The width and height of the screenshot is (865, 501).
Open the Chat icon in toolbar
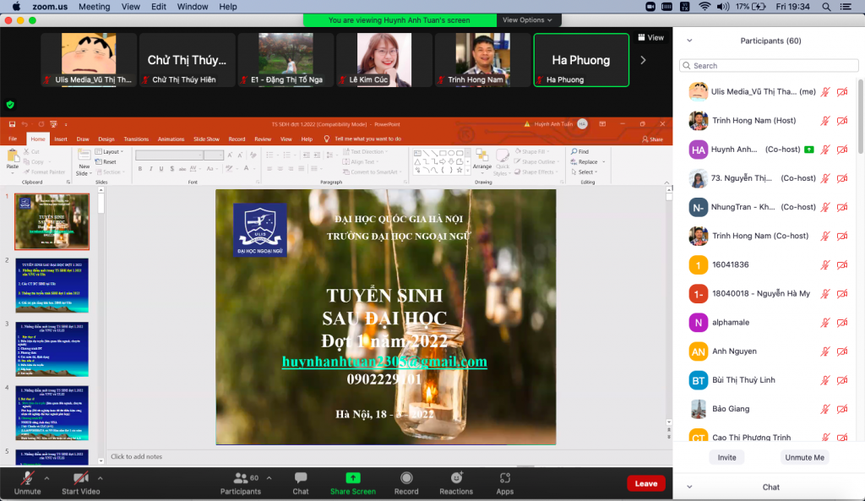tap(301, 478)
